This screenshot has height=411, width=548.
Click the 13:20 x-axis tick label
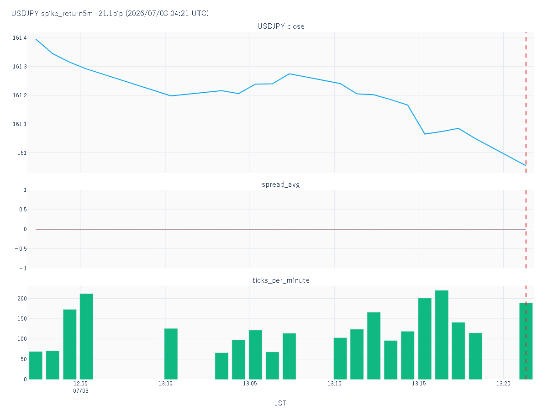503,384
